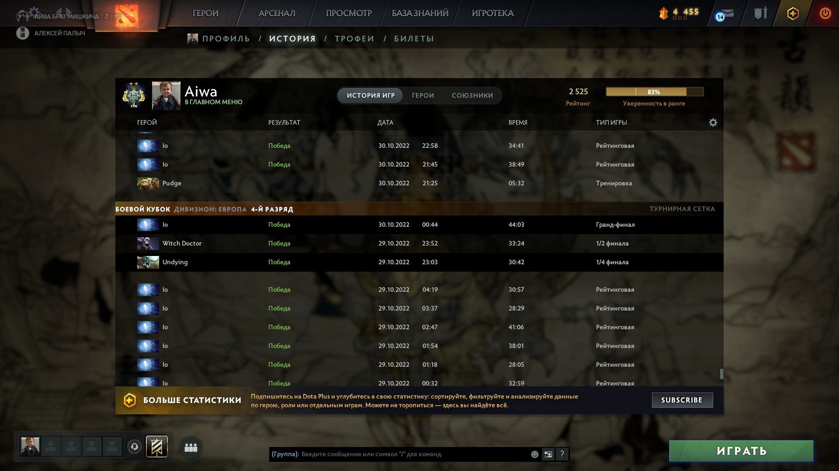Open the shield and sword armory icon
The width and height of the screenshot is (839, 471).
[x=761, y=13]
